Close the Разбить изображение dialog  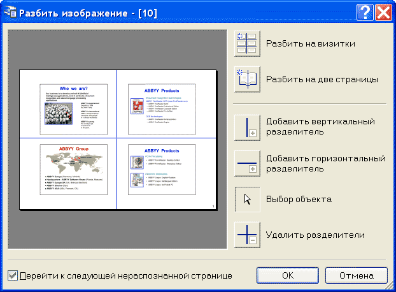(x=383, y=12)
